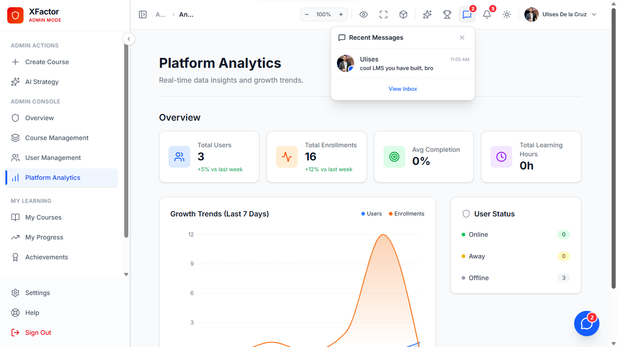Image resolution: width=617 pixels, height=347 pixels.
Task: Click the Growth Trends (Last 7 Days) title
Action: pyautogui.click(x=220, y=214)
